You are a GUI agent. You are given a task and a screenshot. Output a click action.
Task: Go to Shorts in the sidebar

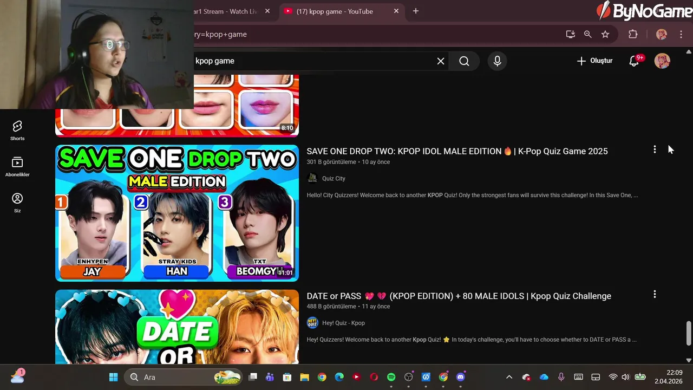[17, 131]
